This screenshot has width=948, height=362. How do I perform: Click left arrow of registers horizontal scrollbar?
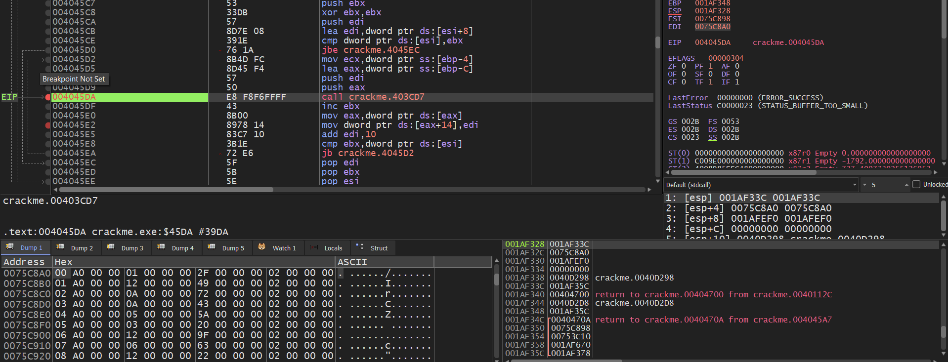[668, 172]
